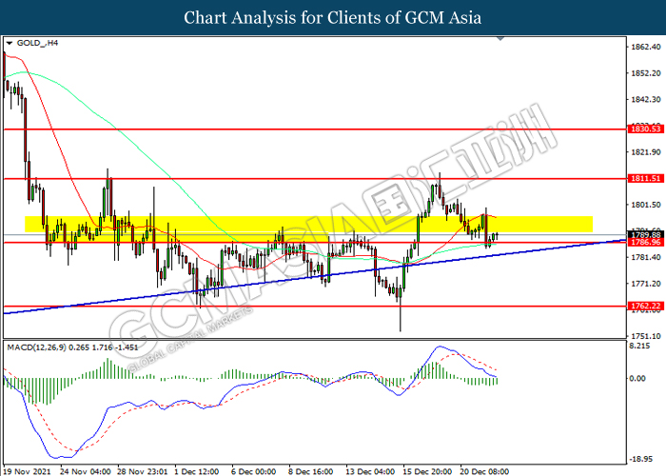Click the 1771.20 price axis value
Viewport: 666px width, 476px height.
pyautogui.click(x=646, y=284)
